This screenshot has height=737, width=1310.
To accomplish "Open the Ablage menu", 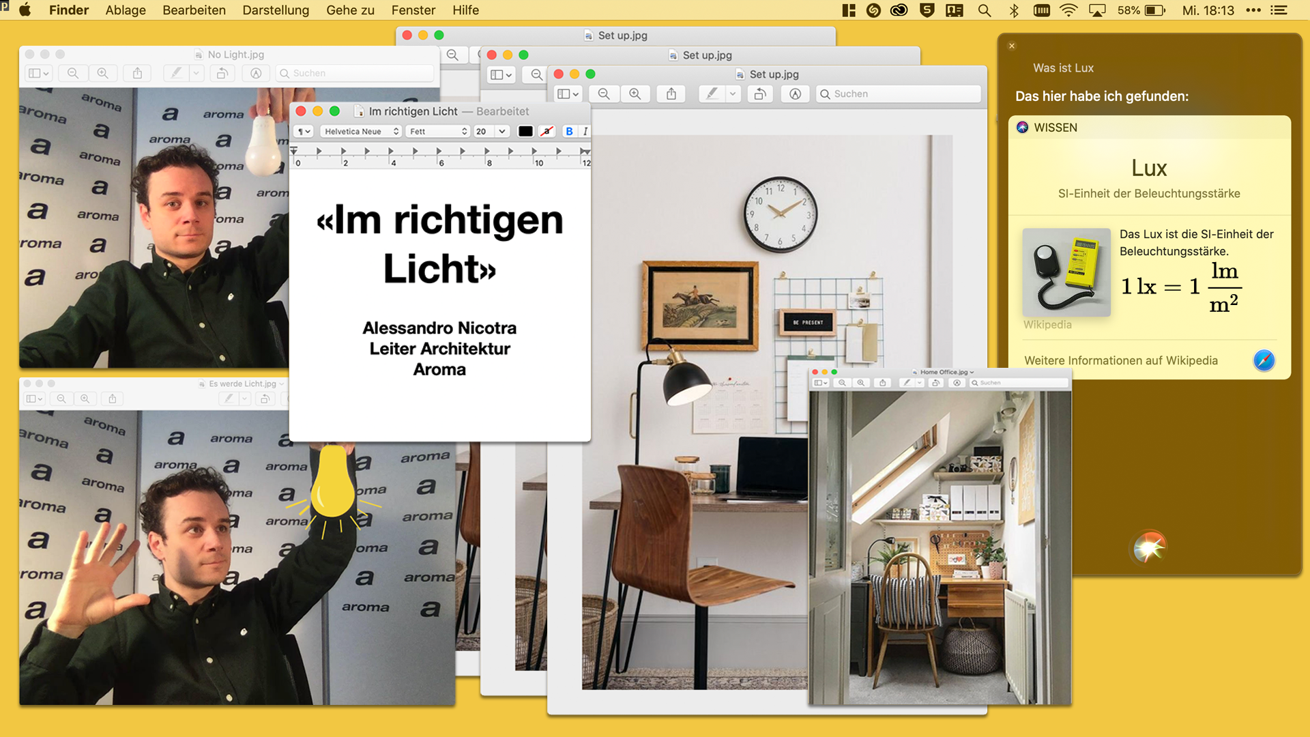I will click(126, 10).
